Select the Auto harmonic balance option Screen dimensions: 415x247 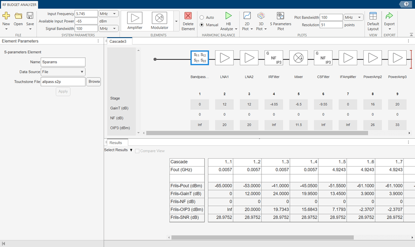(202, 17)
